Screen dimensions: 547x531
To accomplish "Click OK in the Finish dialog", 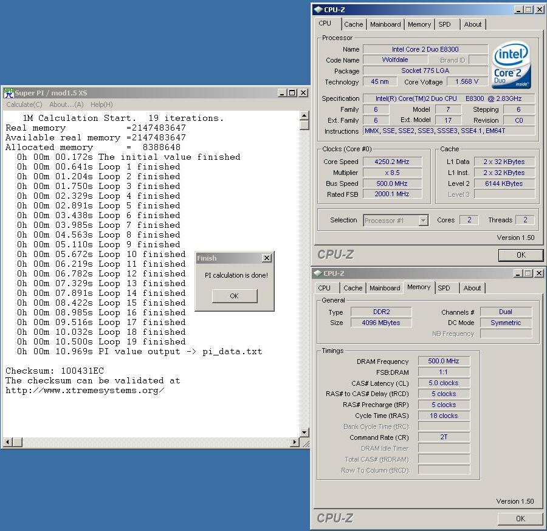I will 235,296.
